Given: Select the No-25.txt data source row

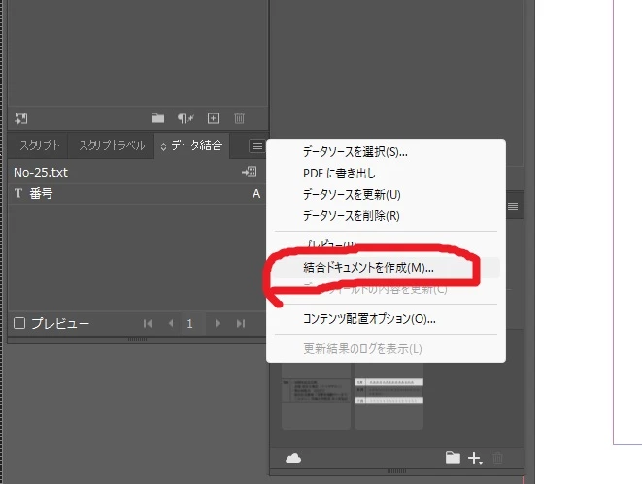Looking at the screenshot, I should [x=138, y=172].
